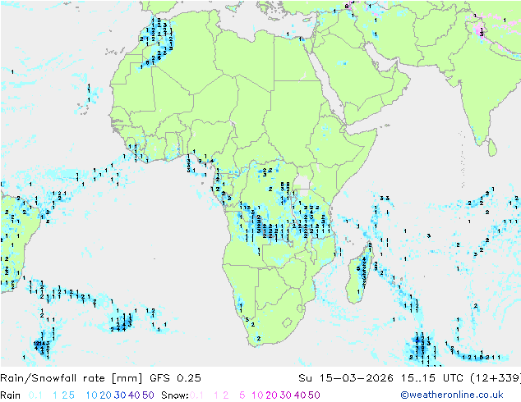This screenshot has height=402, width=521.
Task: Click the Rain legend value 40
Action: pyautogui.click(x=134, y=395)
